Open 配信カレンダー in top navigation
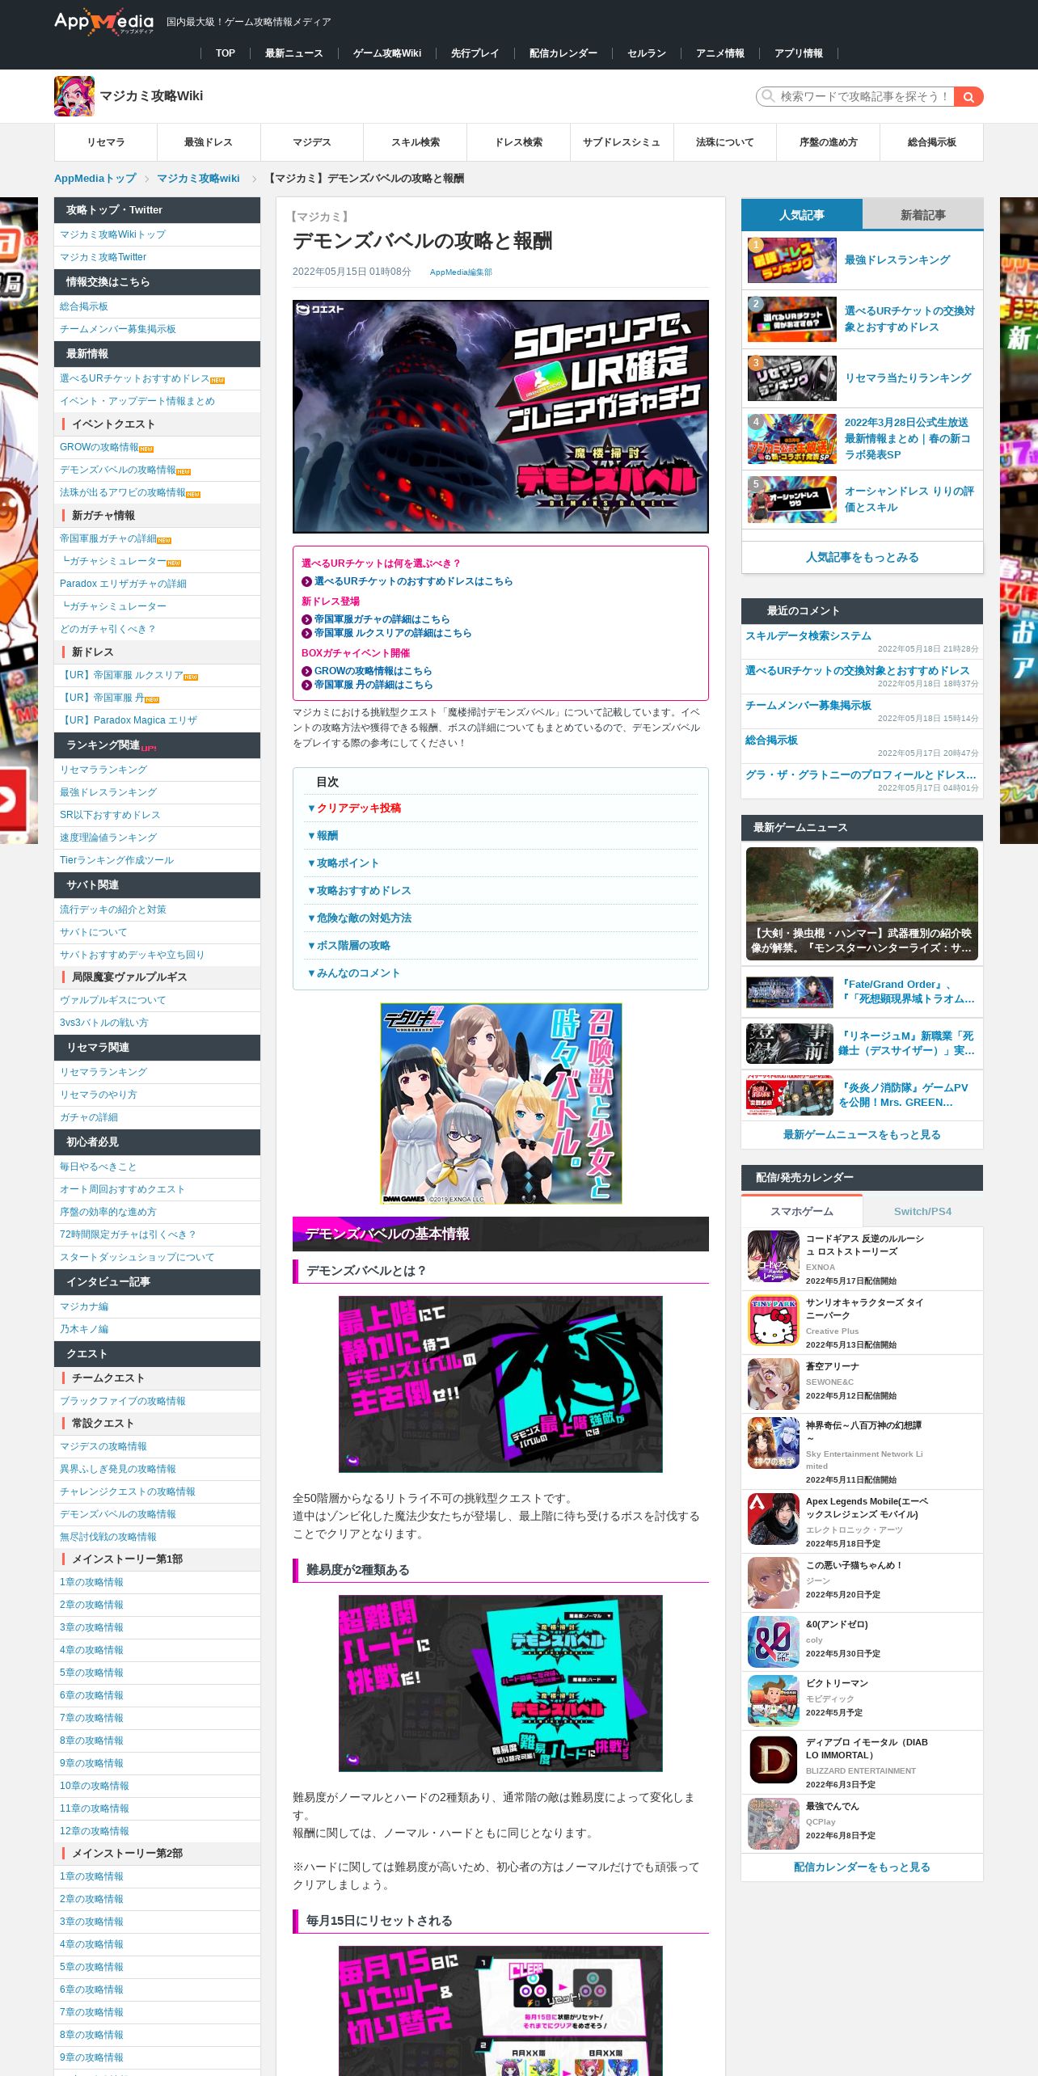Screen dimensions: 1038x2076 pyautogui.click(x=563, y=53)
